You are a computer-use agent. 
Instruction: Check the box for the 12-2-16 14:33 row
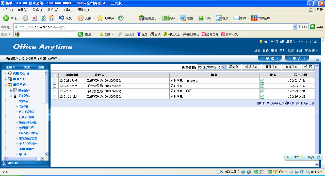(x=55, y=97)
